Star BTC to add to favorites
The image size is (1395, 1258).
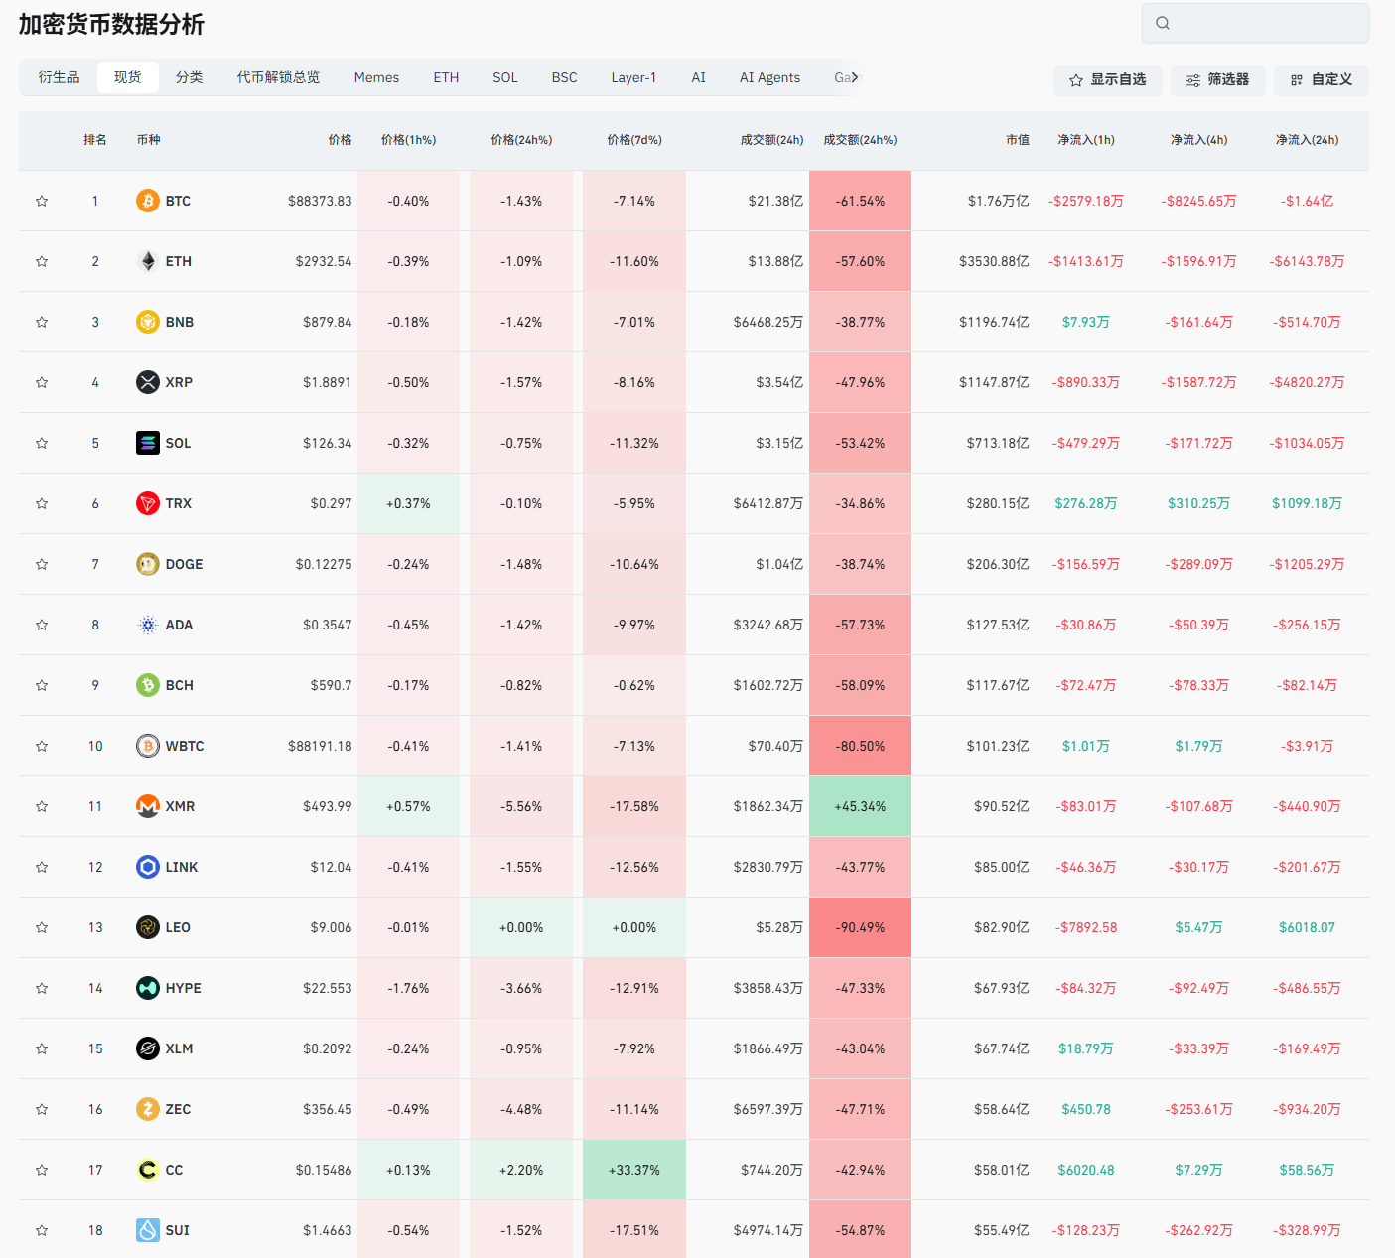(42, 201)
